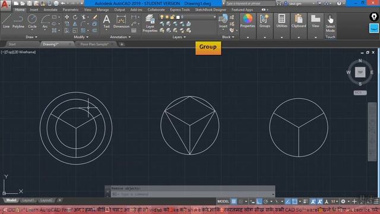Toggle polar tracking in status bar
The image size is (380, 214).
(266, 202)
